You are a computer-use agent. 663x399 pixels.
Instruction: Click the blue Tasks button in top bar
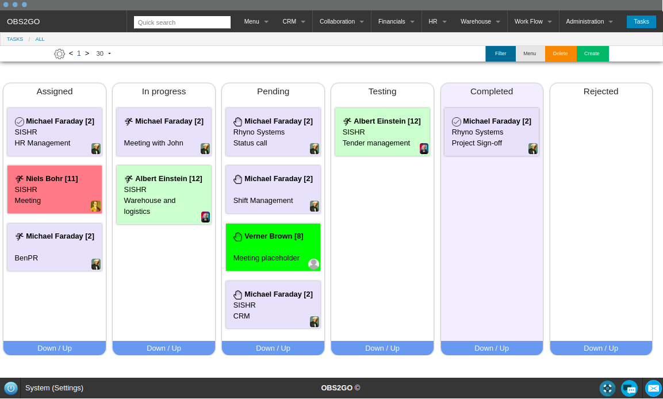coord(641,21)
